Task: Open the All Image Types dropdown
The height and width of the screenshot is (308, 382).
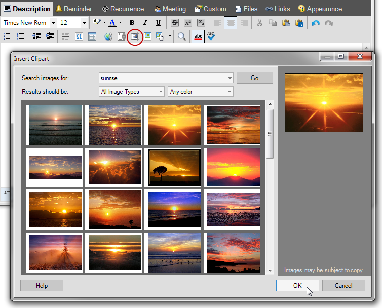Action: 132,92
